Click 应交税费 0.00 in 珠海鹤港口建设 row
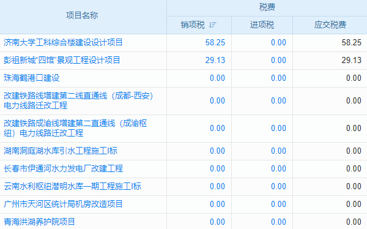 click(x=354, y=78)
